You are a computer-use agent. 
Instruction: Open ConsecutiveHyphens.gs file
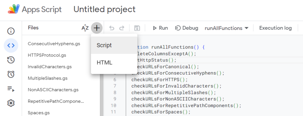pos(54,44)
